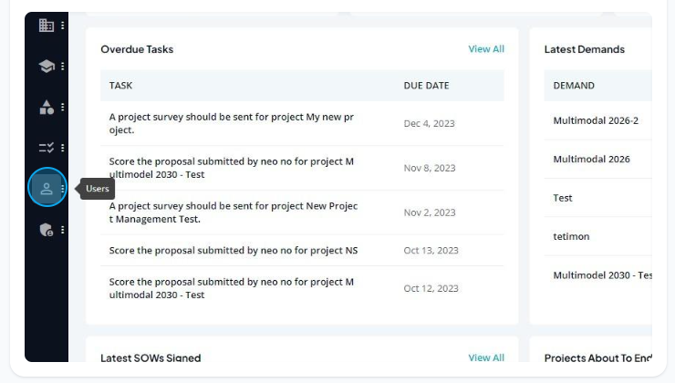Select the TASK column header
Image resolution: width=675 pixels, height=383 pixels.
[120, 86]
